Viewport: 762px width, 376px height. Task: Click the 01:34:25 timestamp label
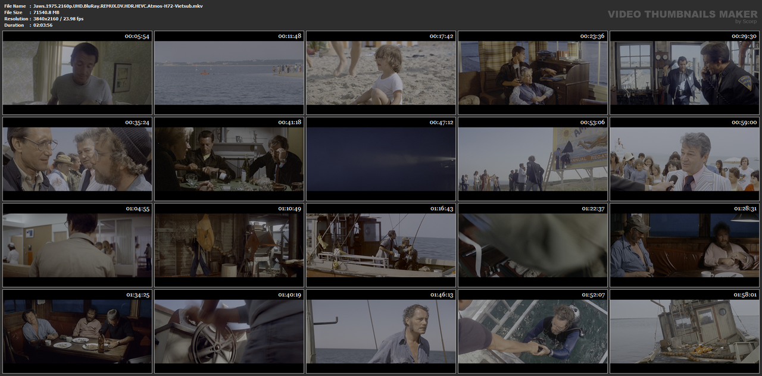coord(138,294)
